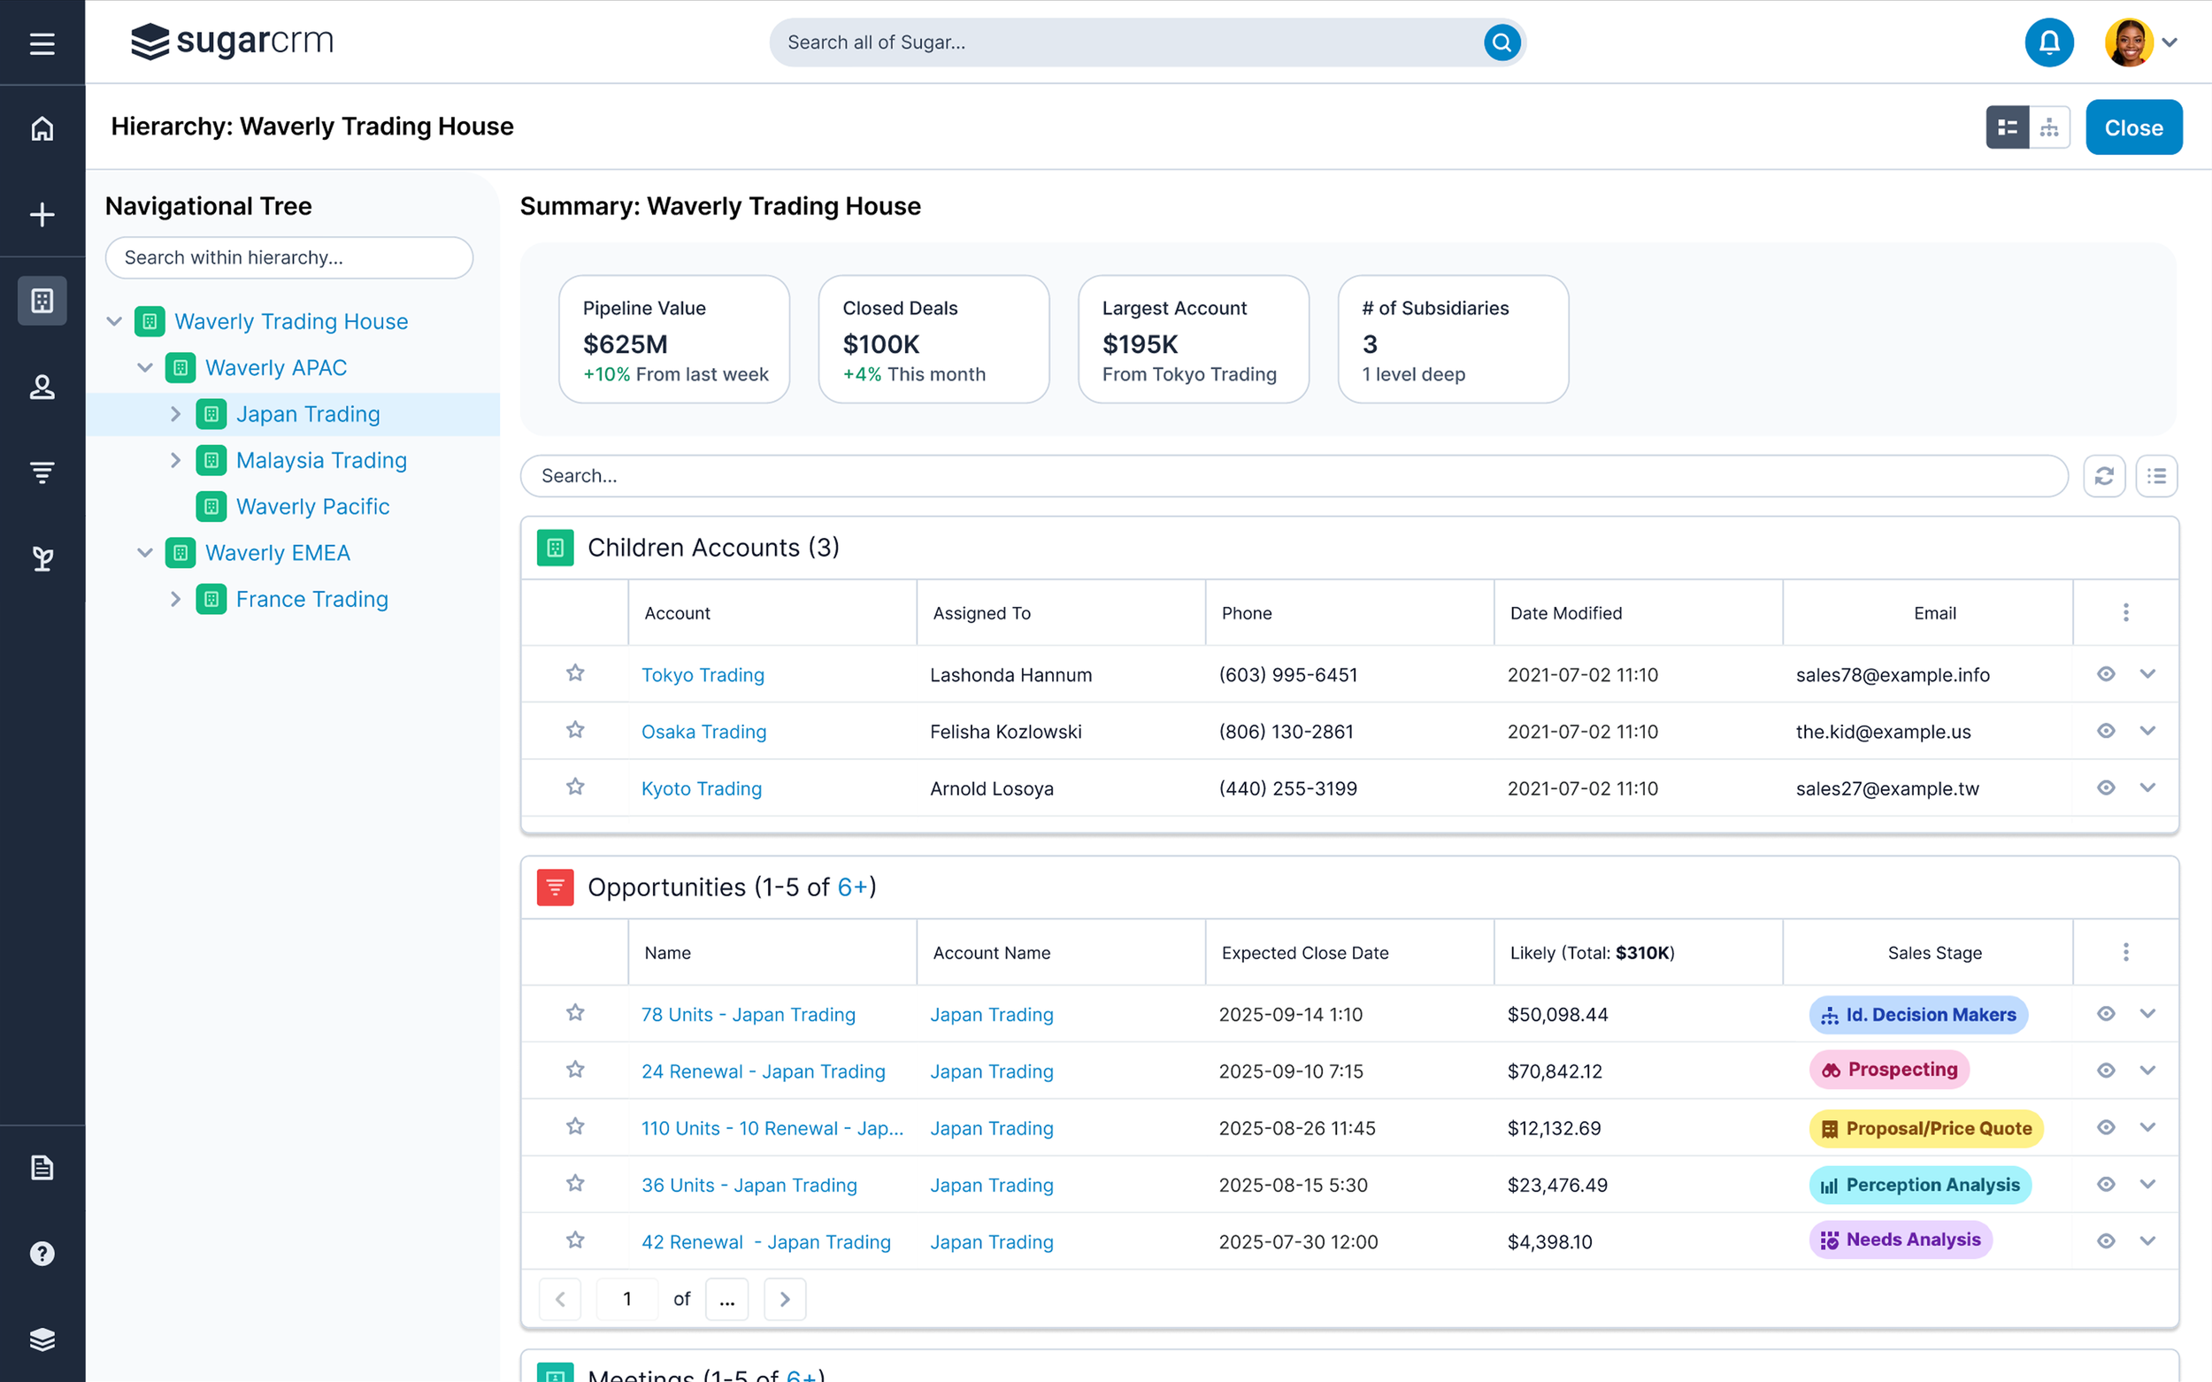Preview Osaka Trading row with eye icon
Image resolution: width=2212 pixels, height=1382 pixels.
coord(2106,730)
